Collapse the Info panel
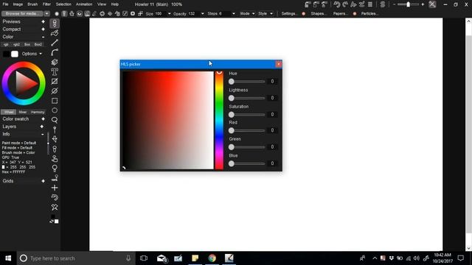The width and height of the screenshot is (472, 265). pyautogui.click(x=43, y=134)
